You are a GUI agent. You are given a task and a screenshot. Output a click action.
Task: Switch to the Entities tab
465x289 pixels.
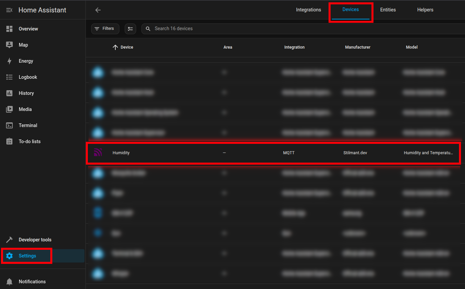[388, 10]
